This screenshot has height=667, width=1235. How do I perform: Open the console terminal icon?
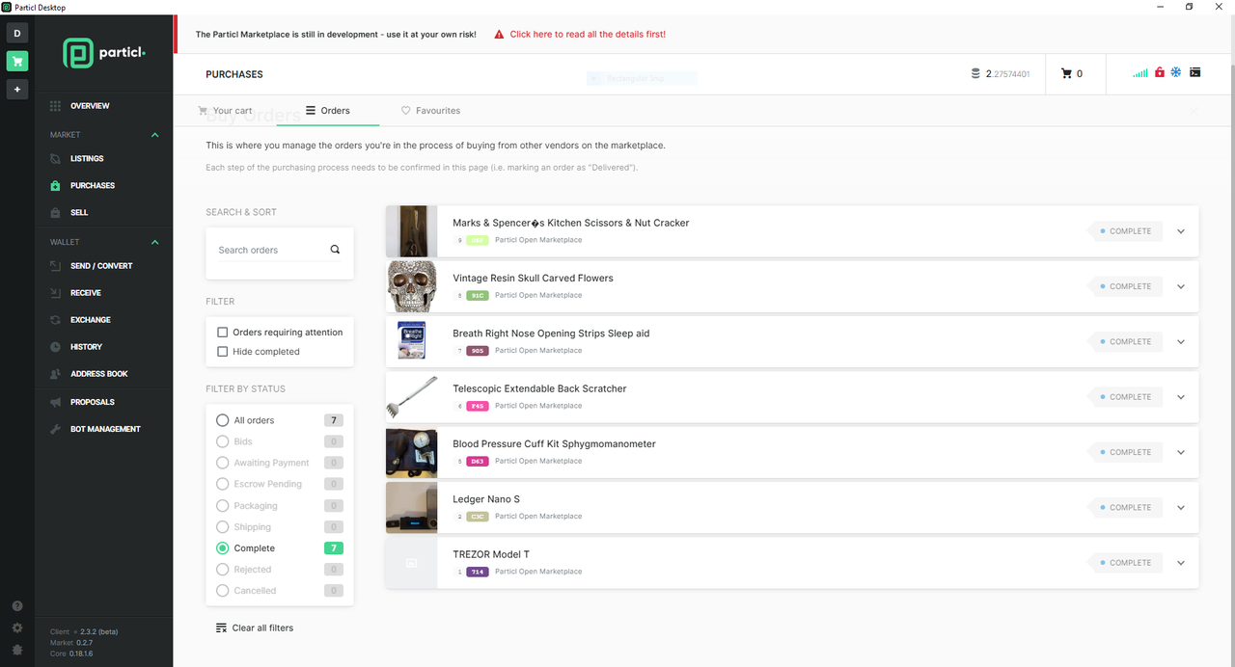pos(1194,72)
